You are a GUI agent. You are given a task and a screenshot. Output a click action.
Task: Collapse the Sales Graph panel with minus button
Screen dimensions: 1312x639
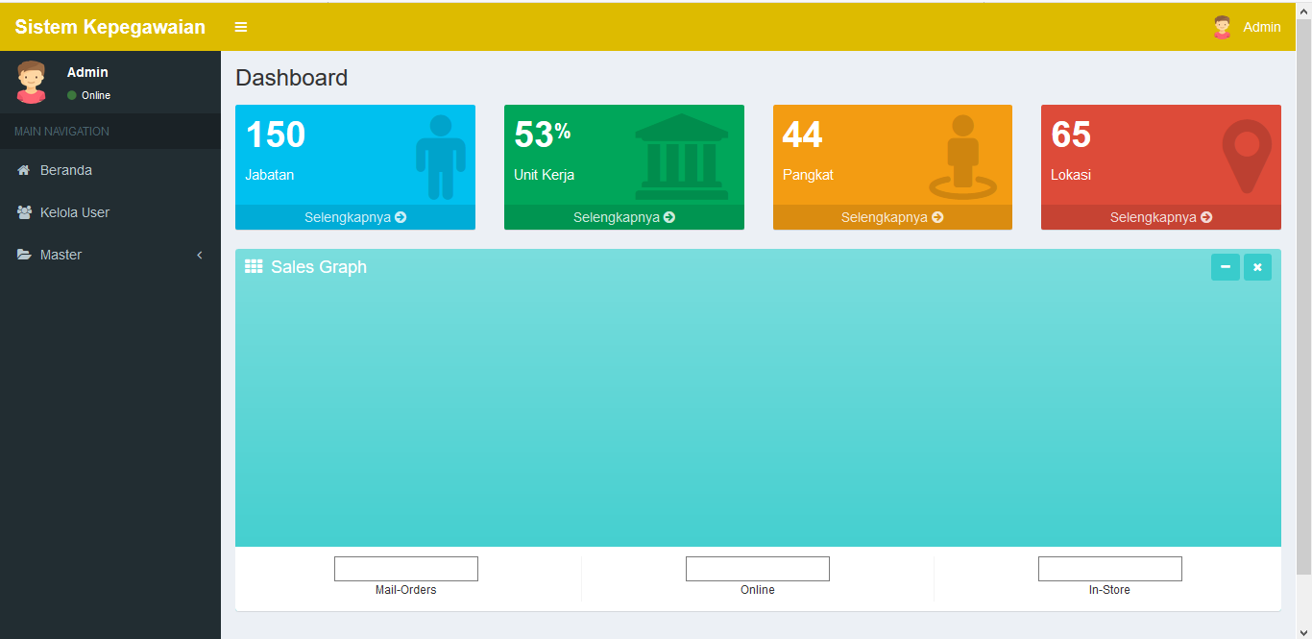(1225, 267)
